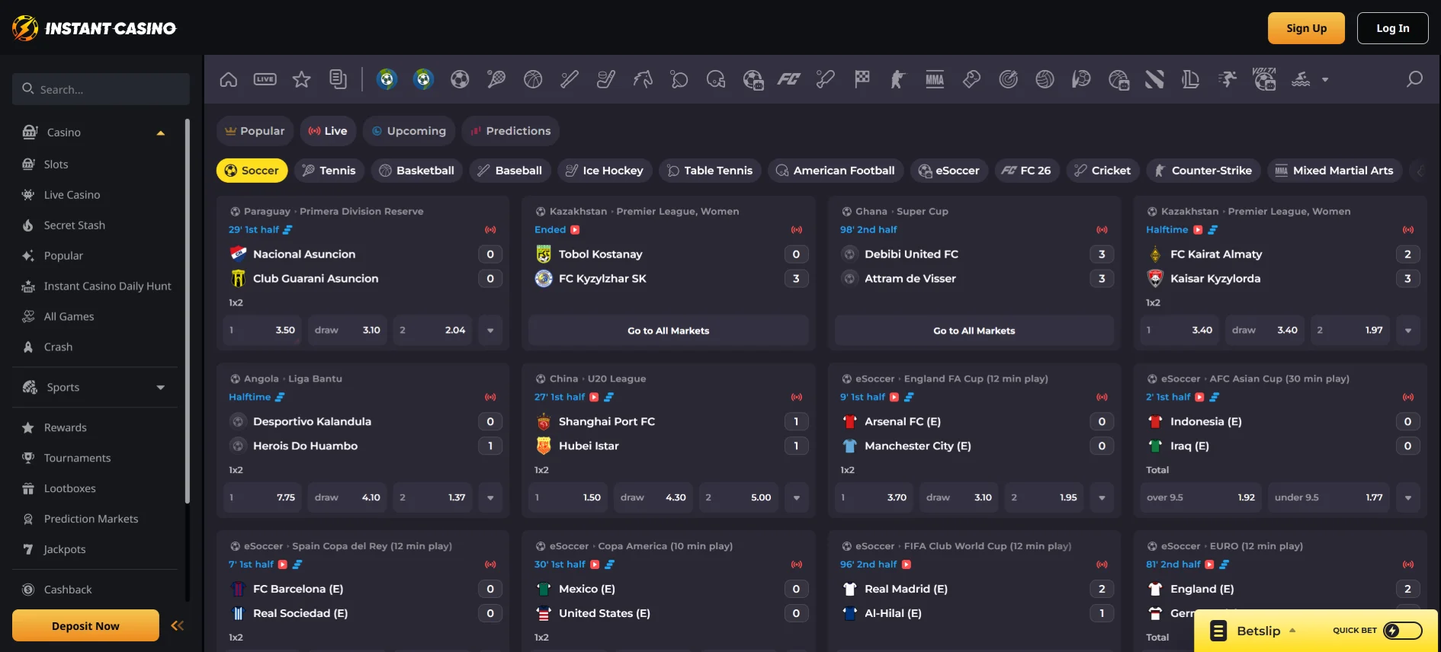Open favorites star icon in sports toolbar

point(301,79)
